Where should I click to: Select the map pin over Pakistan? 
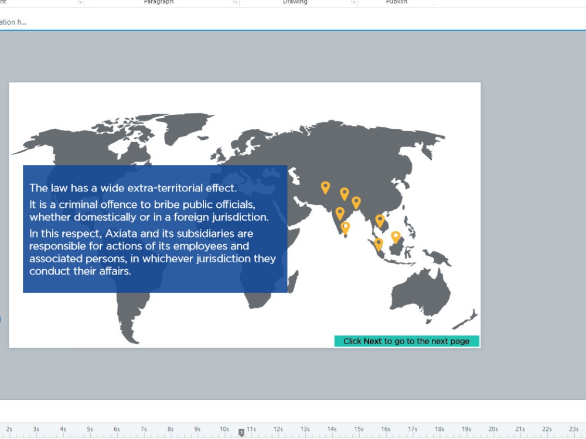point(325,187)
